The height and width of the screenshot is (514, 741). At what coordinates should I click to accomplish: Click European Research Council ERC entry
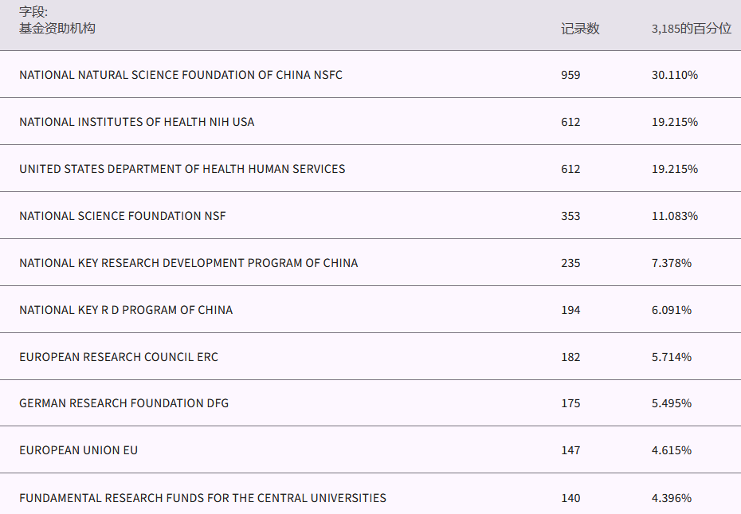click(x=119, y=357)
